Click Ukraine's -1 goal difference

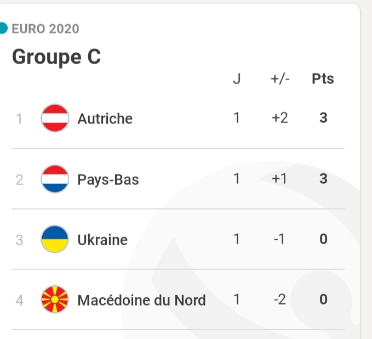[x=279, y=239]
